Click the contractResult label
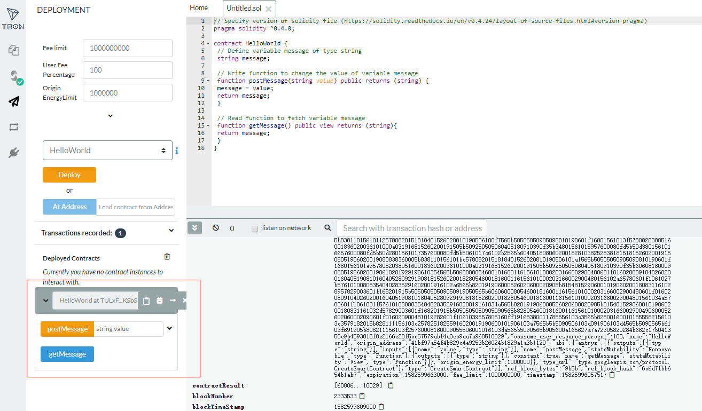The width and height of the screenshot is (702, 411). tap(219, 385)
